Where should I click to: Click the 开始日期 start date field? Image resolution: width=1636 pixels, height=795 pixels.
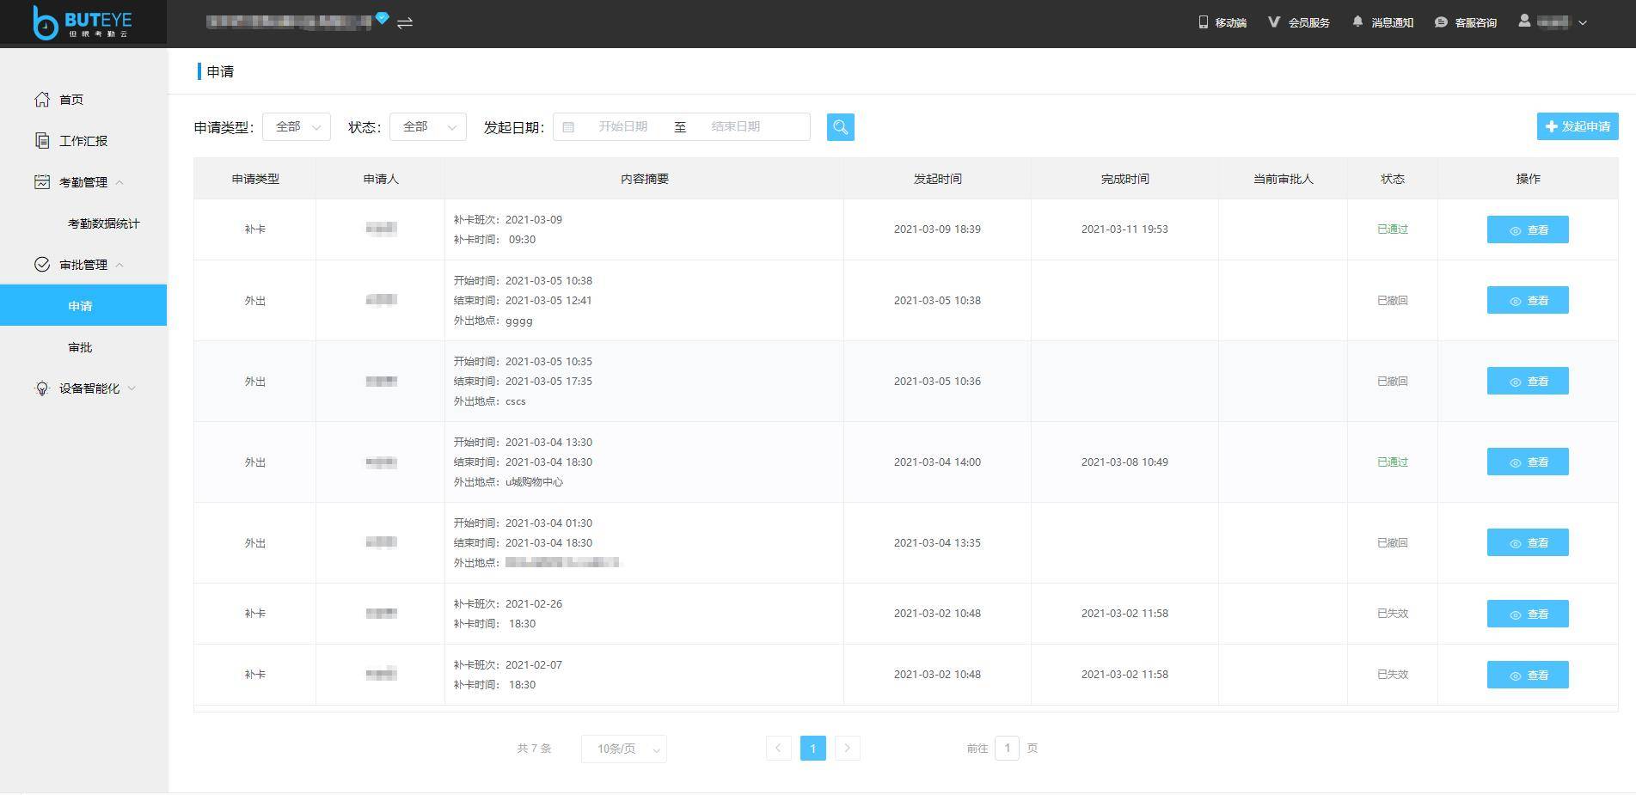pos(622,126)
